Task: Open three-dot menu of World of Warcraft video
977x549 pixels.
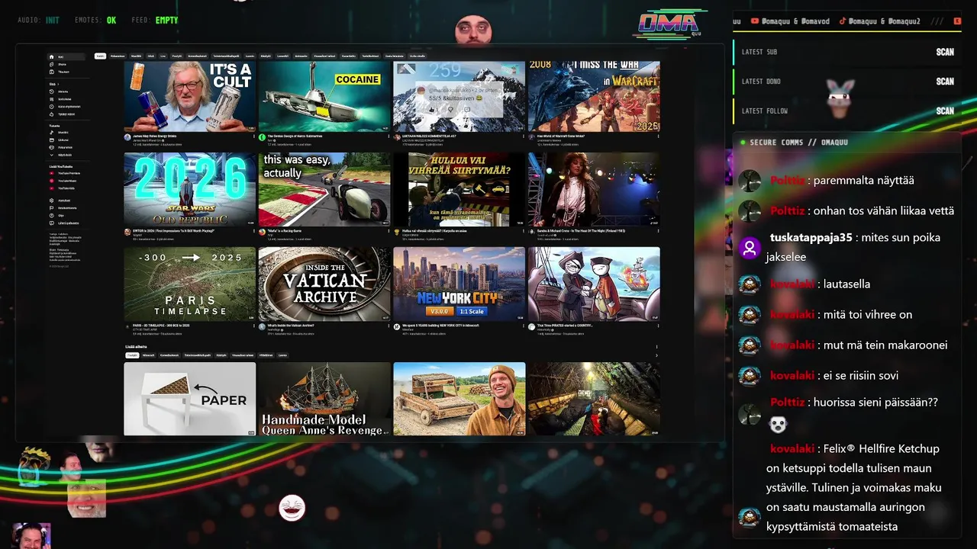Action: 659,136
